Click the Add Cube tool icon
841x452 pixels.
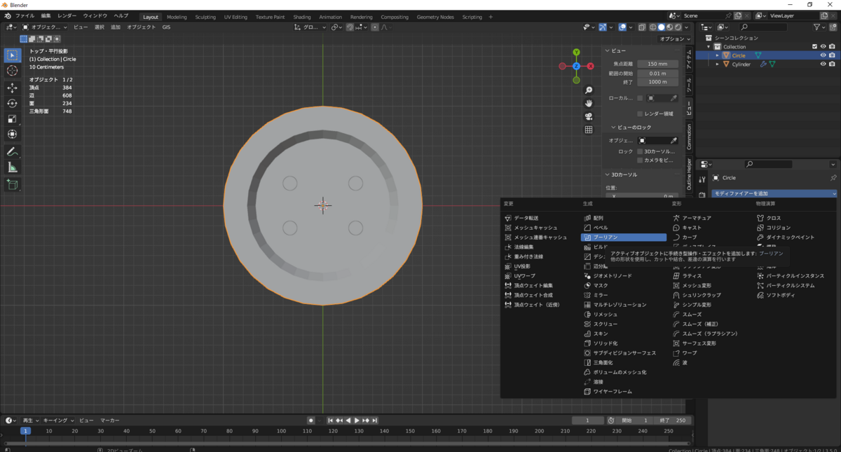click(x=12, y=185)
